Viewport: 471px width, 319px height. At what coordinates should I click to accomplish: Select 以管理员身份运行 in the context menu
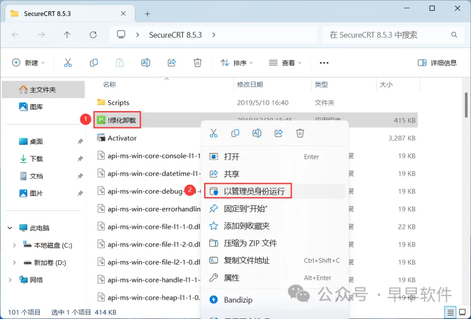coord(275,191)
